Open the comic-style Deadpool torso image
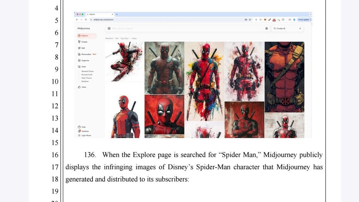The height and width of the screenshot is (202, 359). (285, 77)
